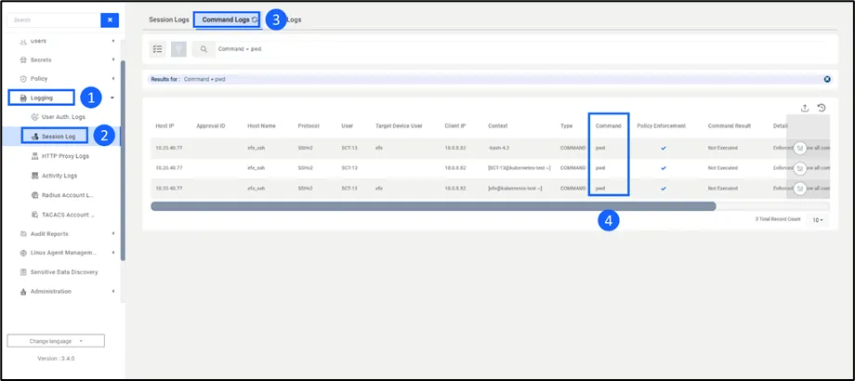Open the Session Log page
The width and height of the screenshot is (855, 381).
(x=59, y=137)
